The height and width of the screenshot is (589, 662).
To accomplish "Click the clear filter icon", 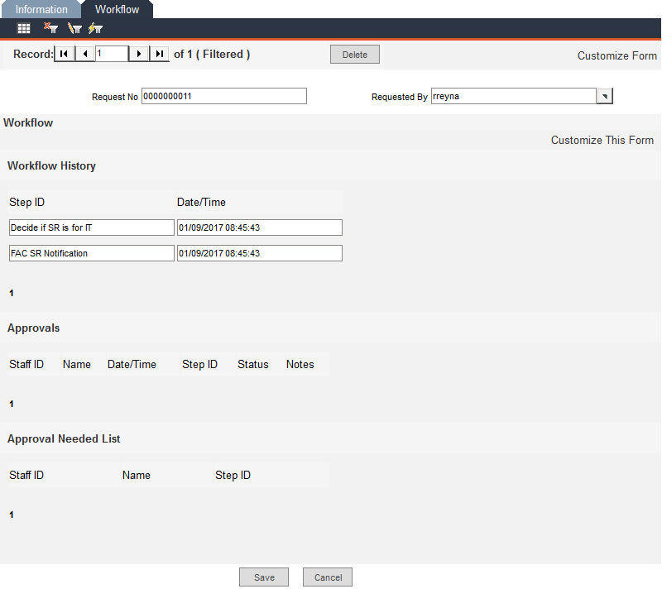I will coord(50,27).
